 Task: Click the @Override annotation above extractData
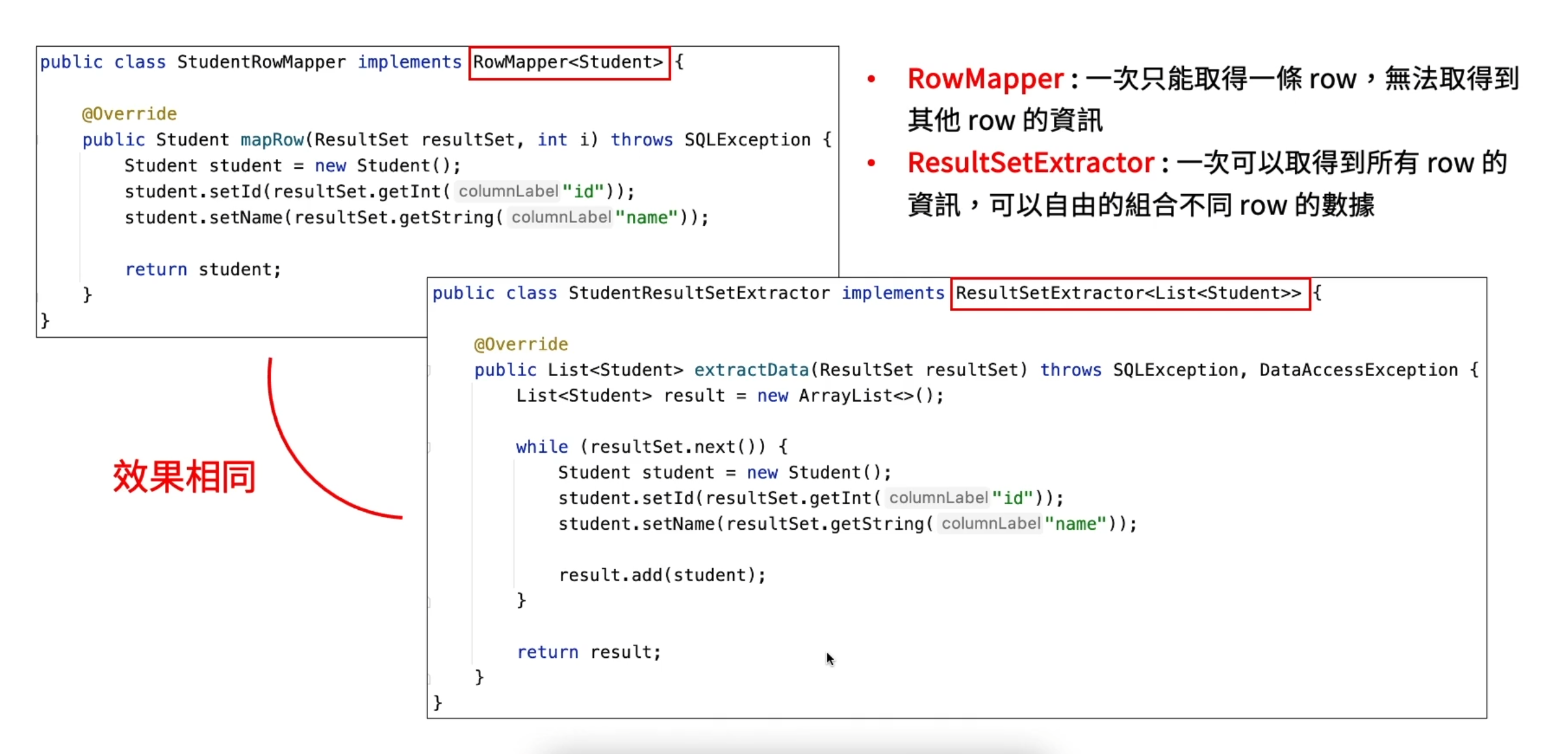pyautogui.click(x=521, y=344)
